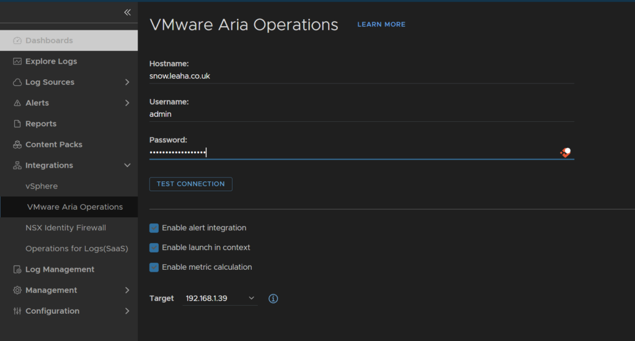
Task: Expand the Configuration submenu chevron
Action: (127, 311)
